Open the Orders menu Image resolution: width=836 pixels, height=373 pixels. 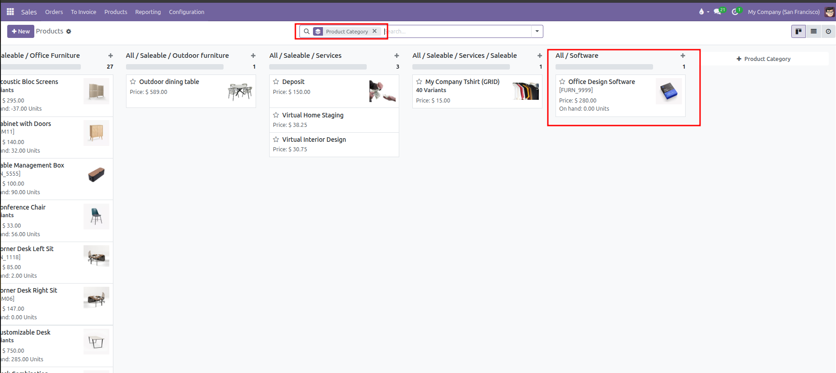point(54,12)
